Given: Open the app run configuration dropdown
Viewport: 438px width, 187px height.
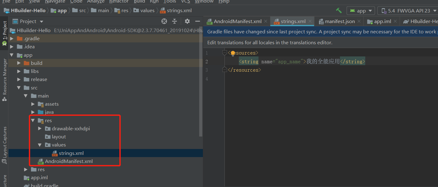Looking at the screenshot, I should click(x=361, y=11).
